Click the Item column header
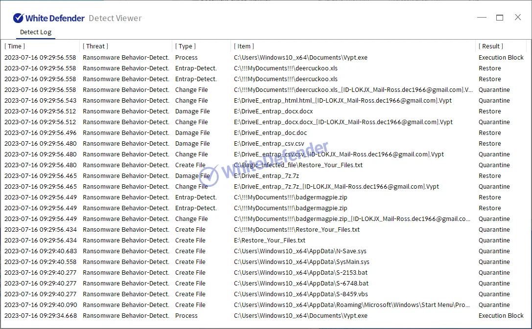Viewport: 532px width, 329px height. click(x=244, y=46)
